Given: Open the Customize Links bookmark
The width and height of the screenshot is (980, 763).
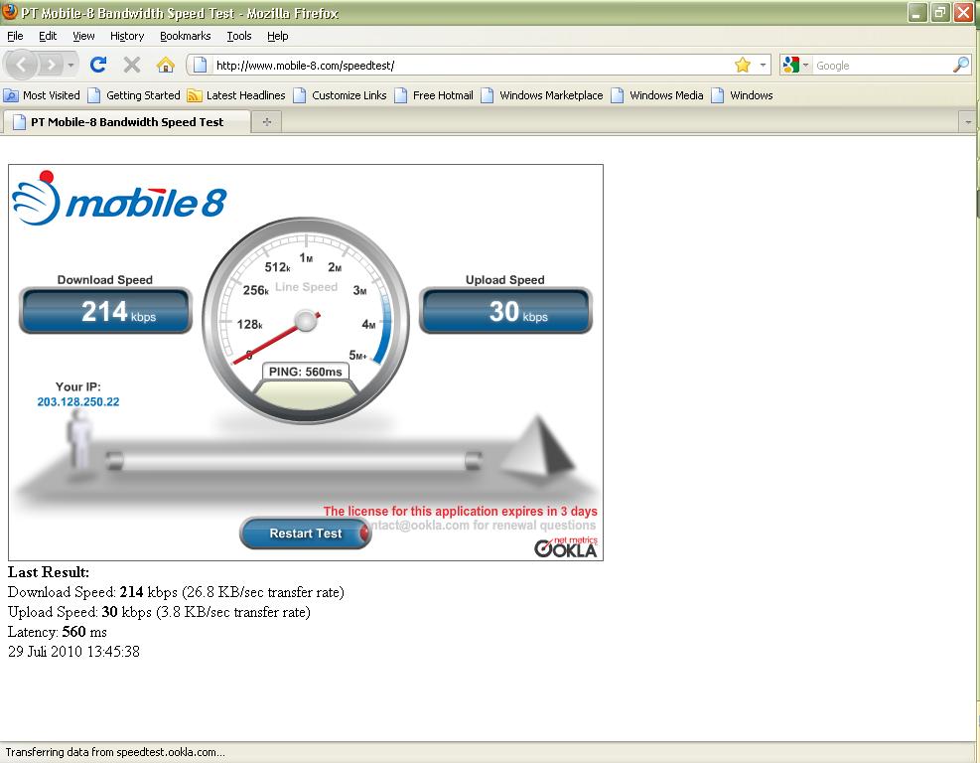Looking at the screenshot, I should point(340,95).
